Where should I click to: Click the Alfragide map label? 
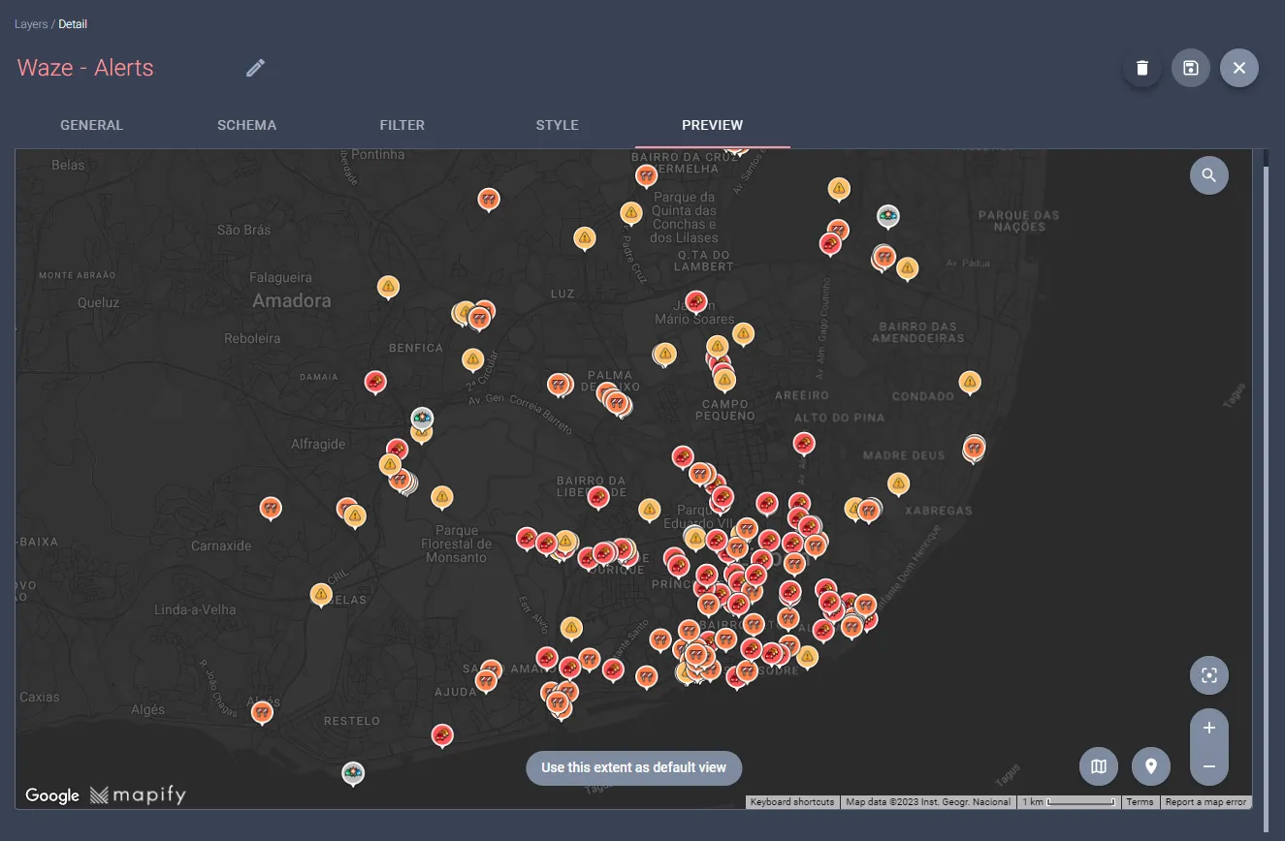click(318, 444)
